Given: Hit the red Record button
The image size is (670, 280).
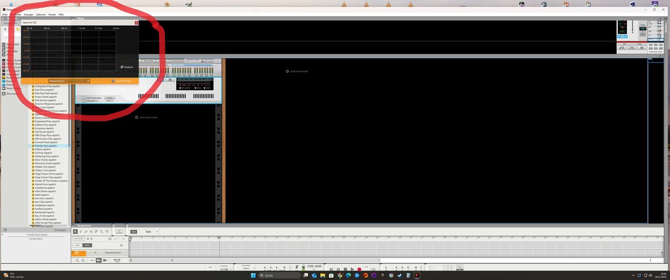Looking at the screenshot, I should pyautogui.click(x=359, y=269).
